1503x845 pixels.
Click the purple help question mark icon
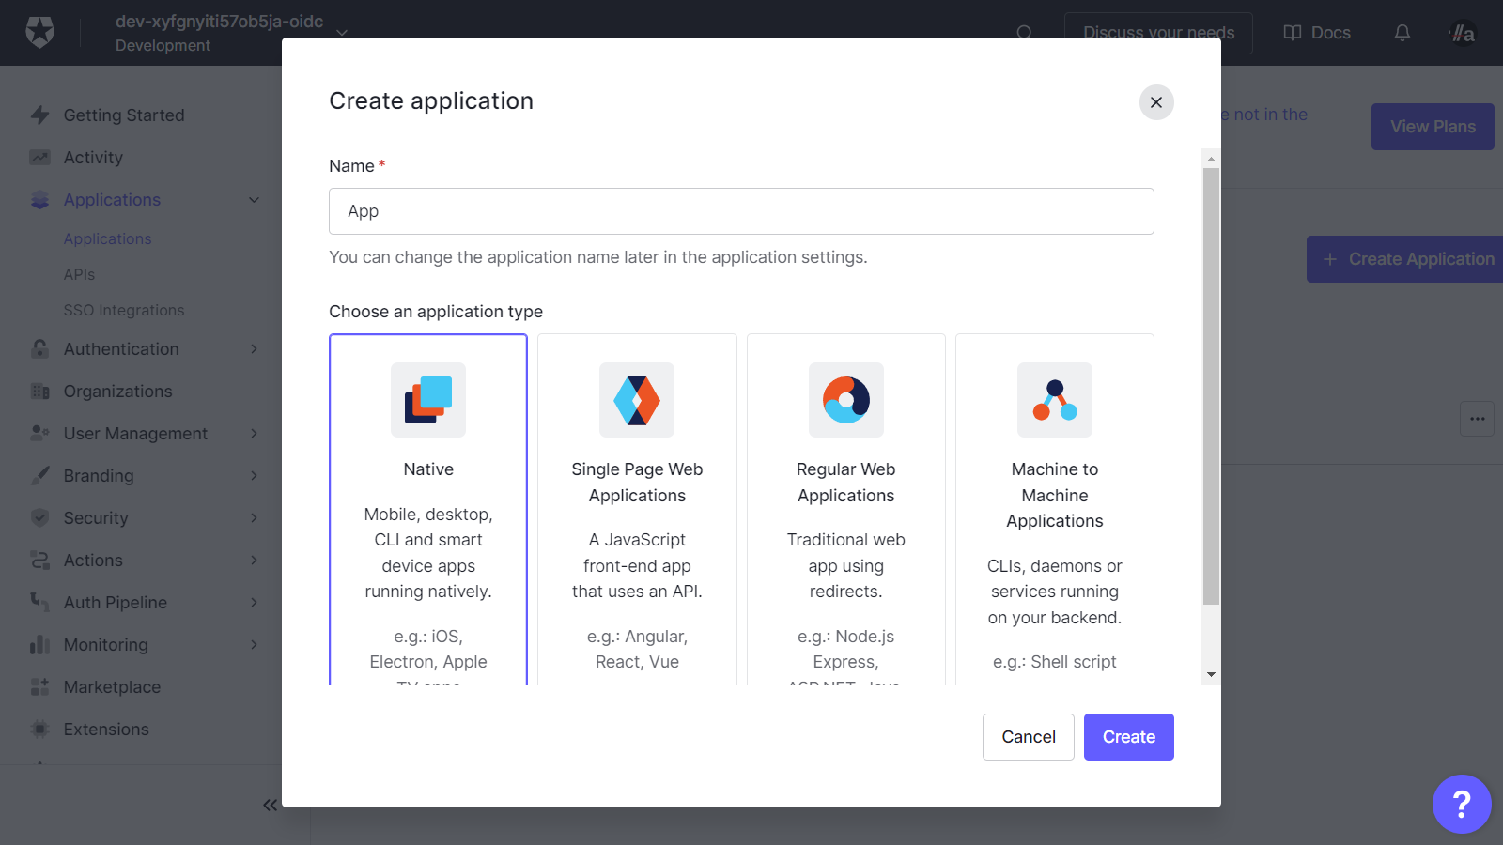click(x=1461, y=804)
